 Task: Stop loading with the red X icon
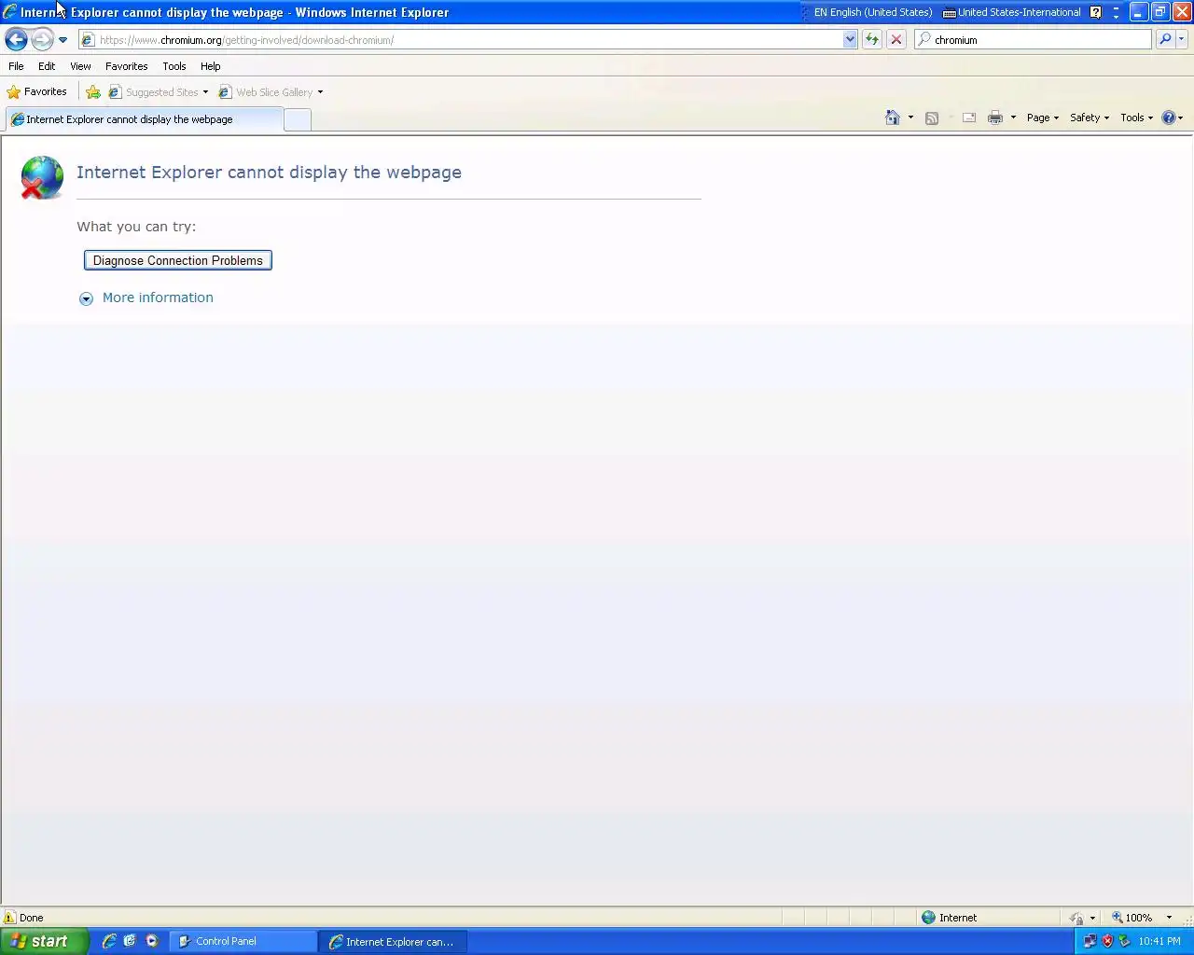896,39
